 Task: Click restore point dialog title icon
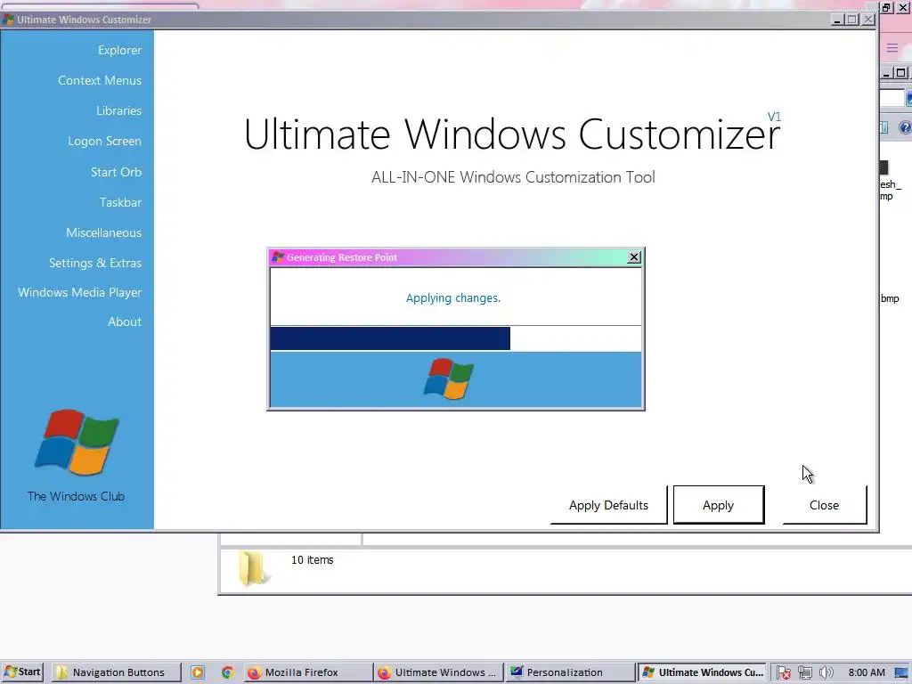278,257
